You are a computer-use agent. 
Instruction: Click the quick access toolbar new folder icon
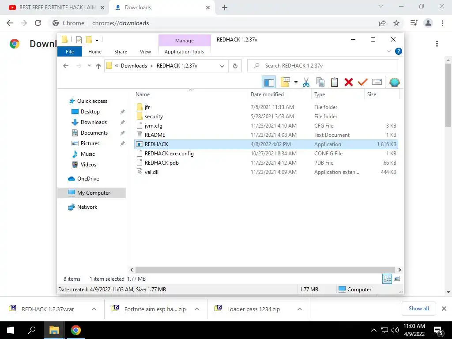coord(89,40)
